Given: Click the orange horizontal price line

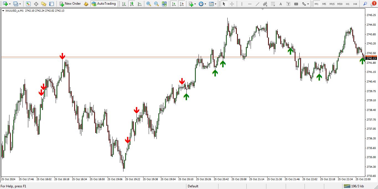Looking at the screenshot, I should click(166, 57).
